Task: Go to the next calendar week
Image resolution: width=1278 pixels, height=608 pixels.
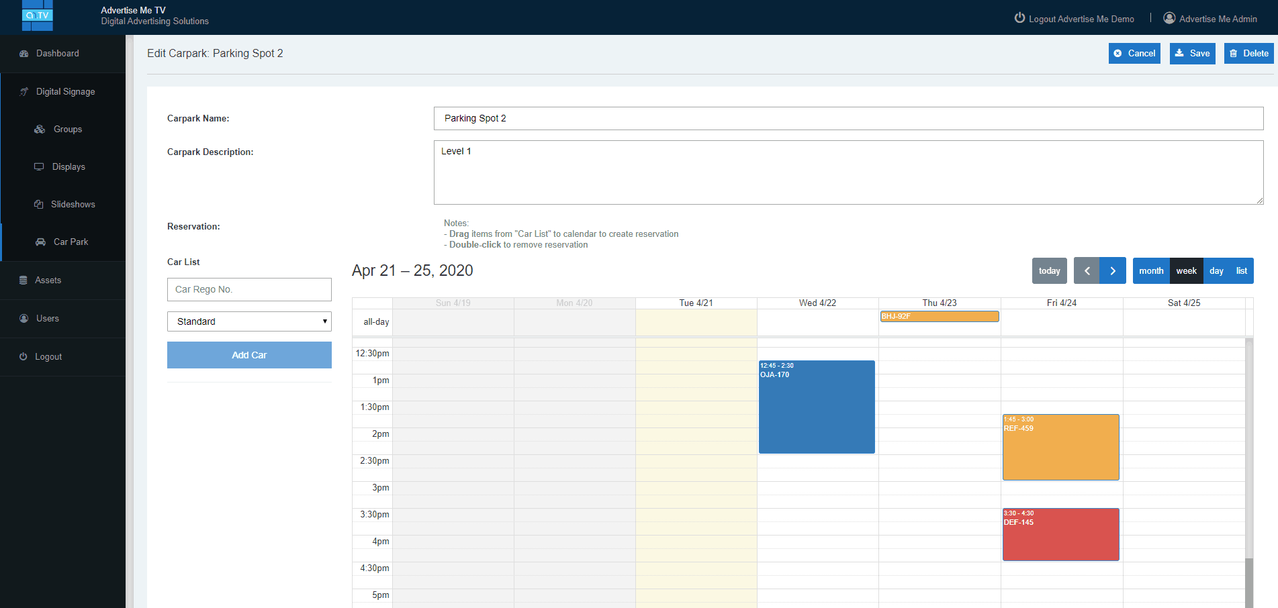Action: coord(1113,271)
